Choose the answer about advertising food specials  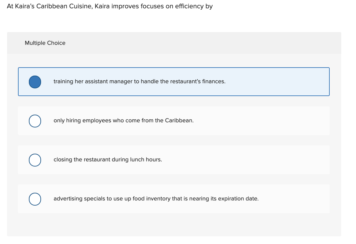point(156,199)
